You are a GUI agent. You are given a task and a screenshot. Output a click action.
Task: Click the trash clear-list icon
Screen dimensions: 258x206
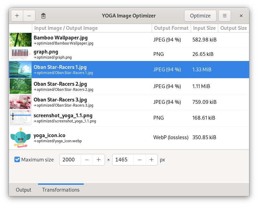43,16
